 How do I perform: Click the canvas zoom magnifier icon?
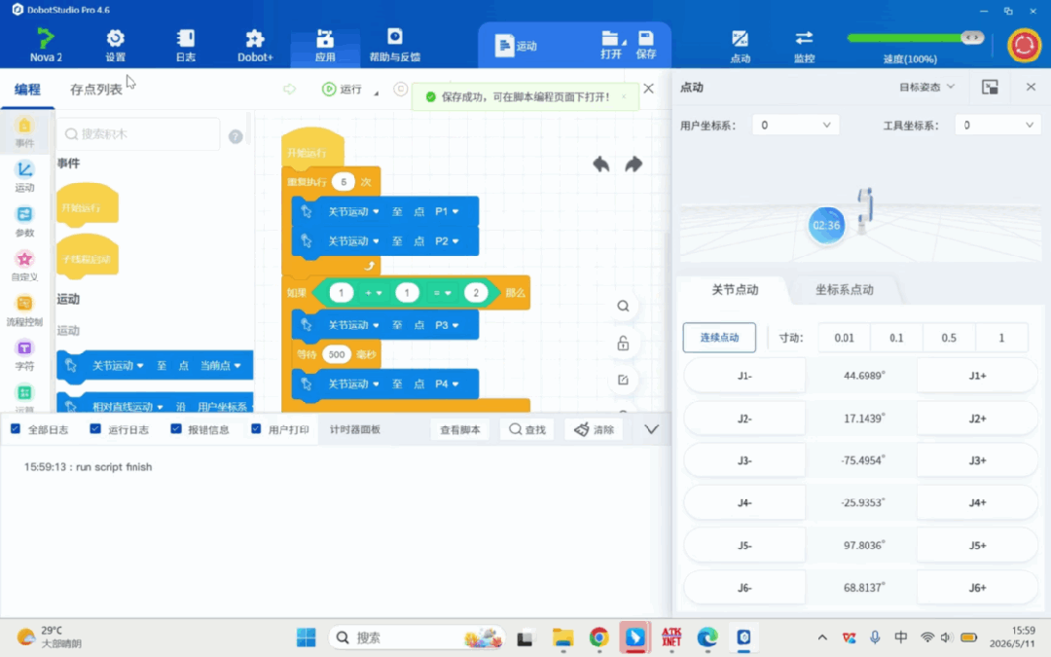623,307
